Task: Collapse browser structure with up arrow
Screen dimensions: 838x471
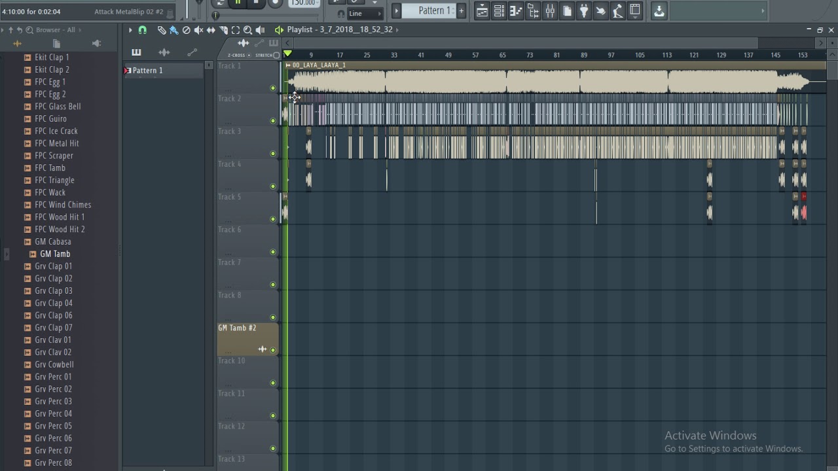Action: coord(11,30)
